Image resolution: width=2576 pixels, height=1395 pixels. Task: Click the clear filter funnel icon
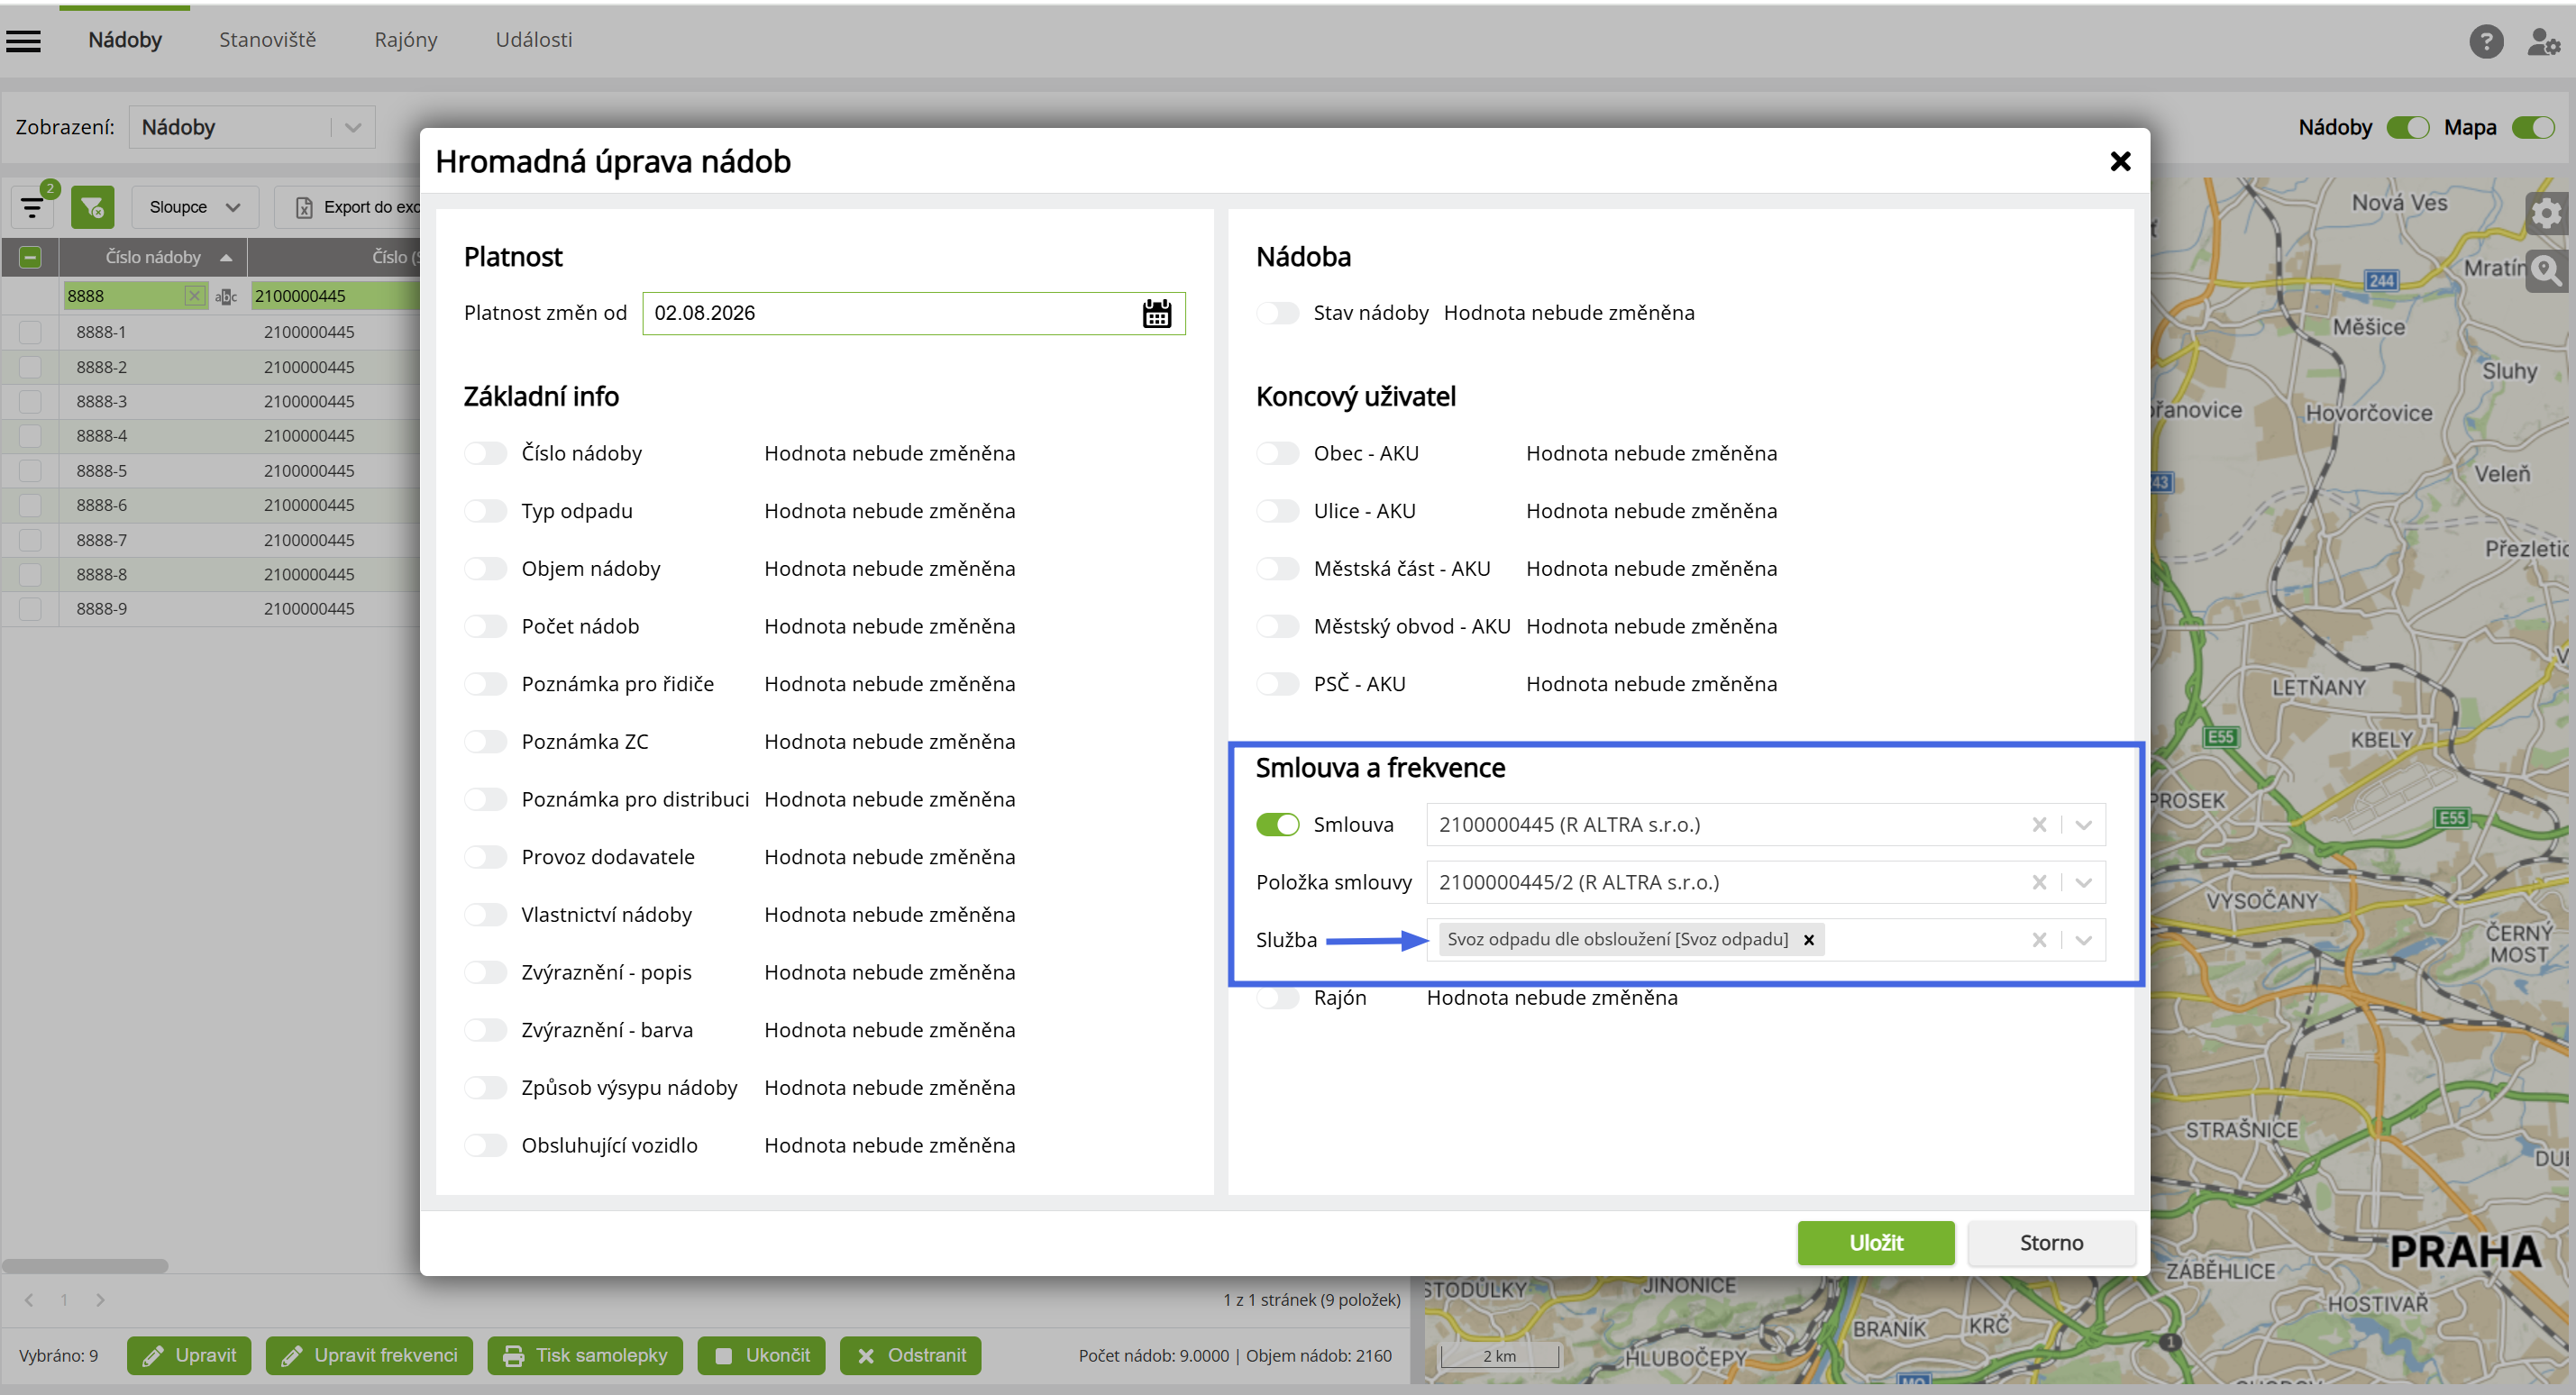(x=92, y=207)
